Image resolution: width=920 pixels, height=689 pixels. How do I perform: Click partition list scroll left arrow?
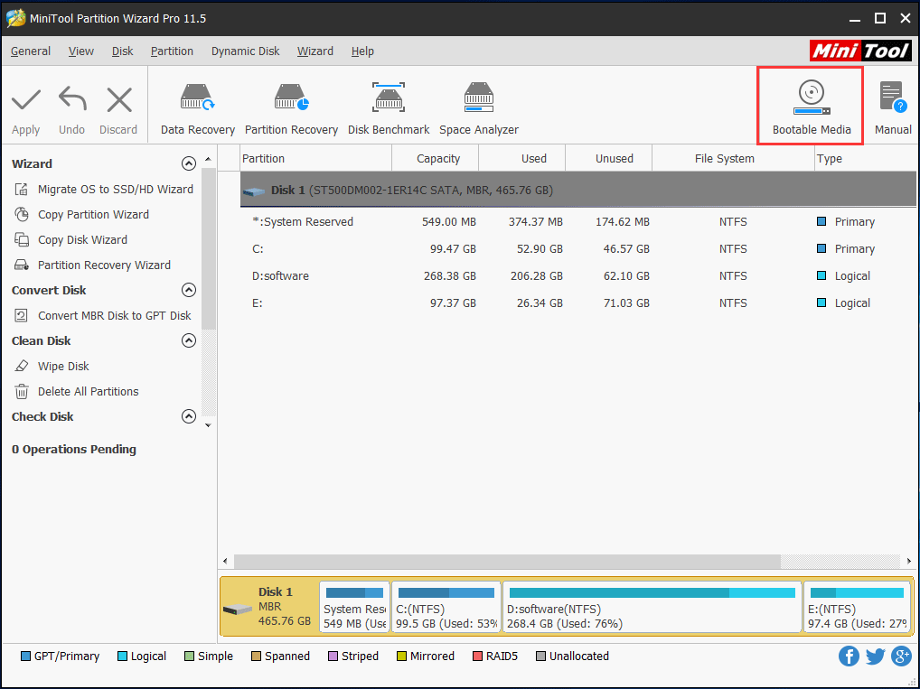[x=225, y=561]
